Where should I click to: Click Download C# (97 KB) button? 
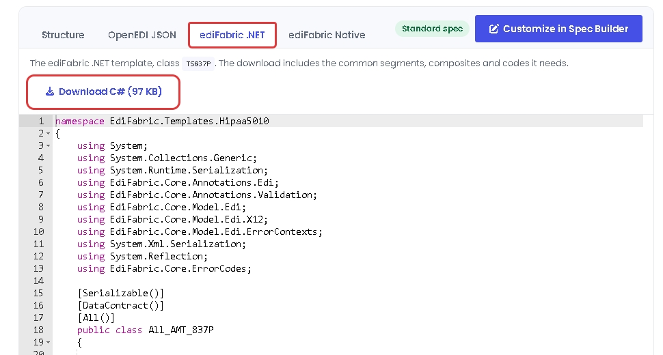tap(103, 91)
